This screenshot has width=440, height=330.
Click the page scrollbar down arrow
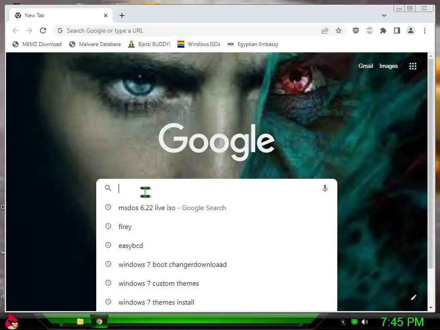(x=431, y=308)
